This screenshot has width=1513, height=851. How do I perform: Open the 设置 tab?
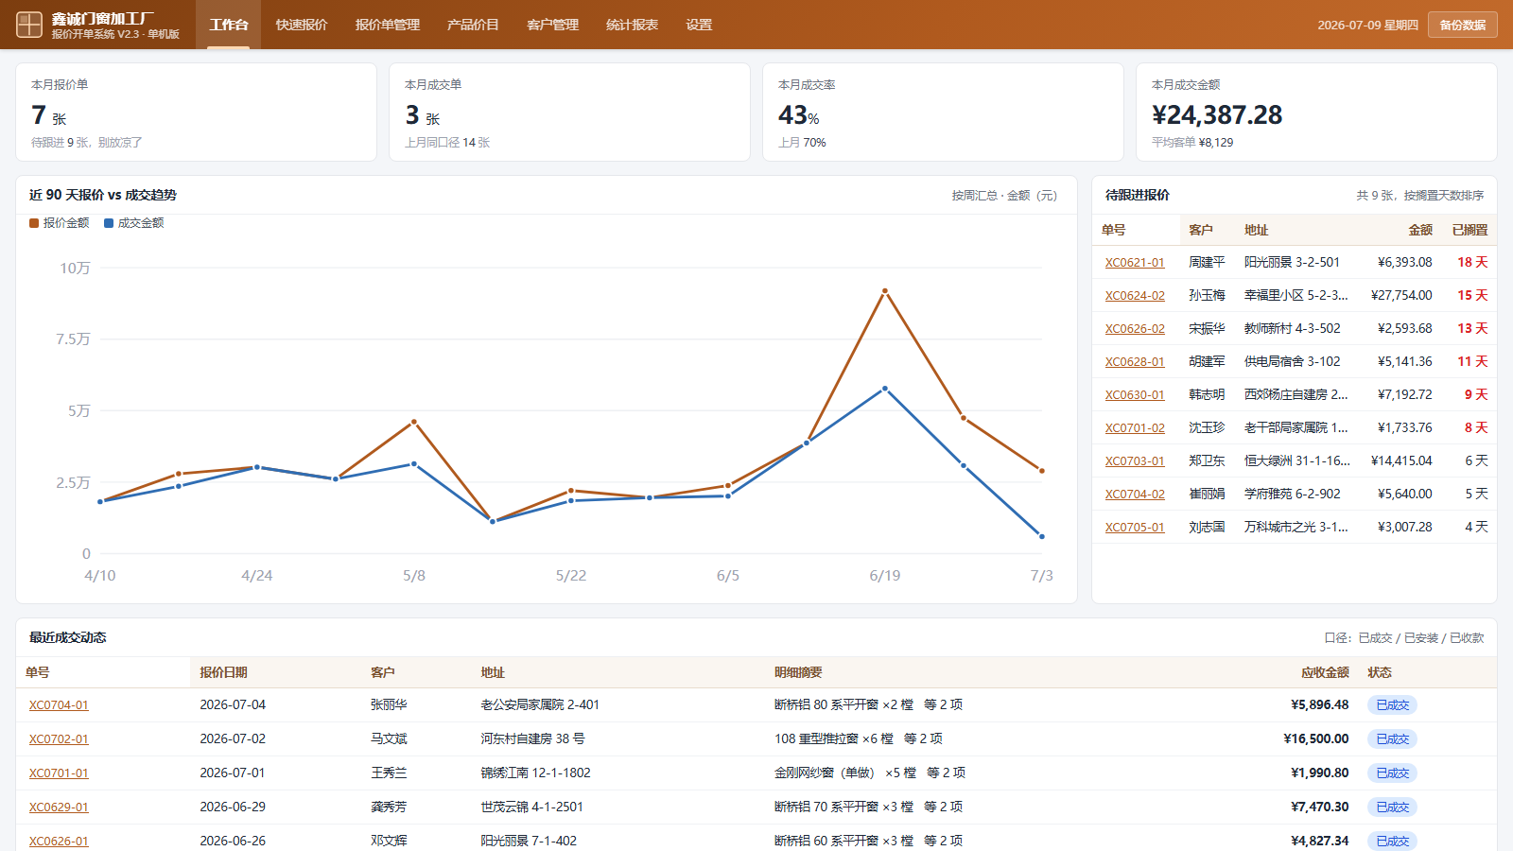coord(699,25)
